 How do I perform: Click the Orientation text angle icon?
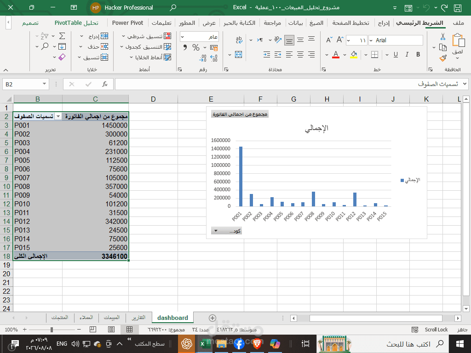277,40
